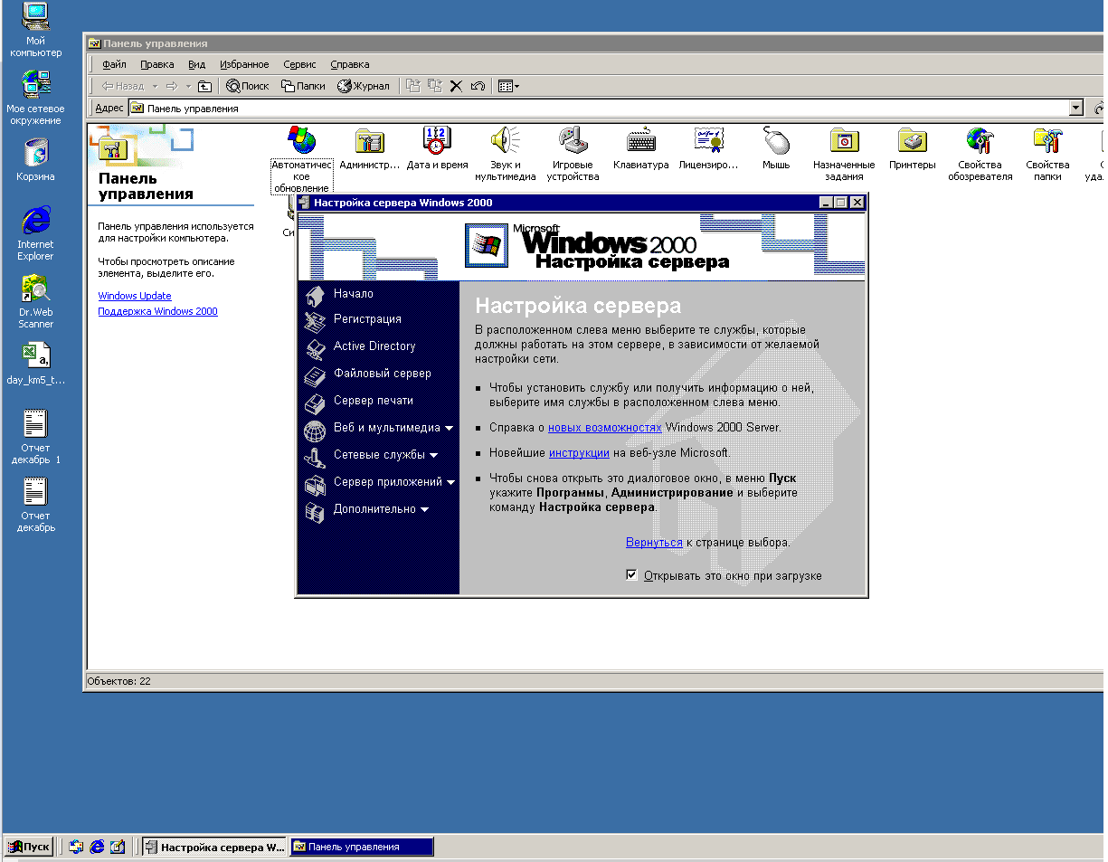Open Поддержка Windows 2000 link
This screenshot has width=1108, height=862.
(157, 311)
